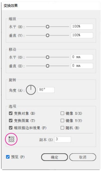
Task: Click the scale horizontal 100% field
Action: click(82, 27)
